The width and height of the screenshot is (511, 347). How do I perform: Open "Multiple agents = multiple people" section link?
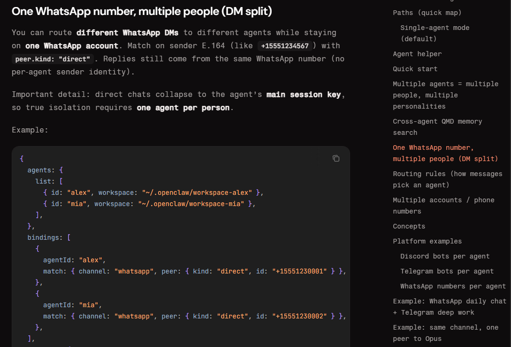pyautogui.click(x=445, y=95)
